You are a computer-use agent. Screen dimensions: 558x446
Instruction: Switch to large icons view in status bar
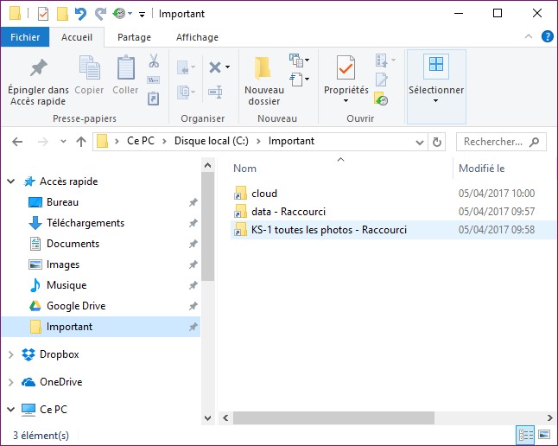(544, 435)
